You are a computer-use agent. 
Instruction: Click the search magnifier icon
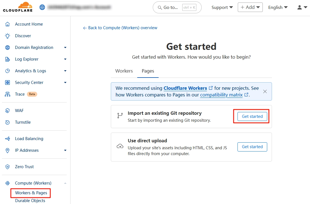pyautogui.click(x=160, y=8)
